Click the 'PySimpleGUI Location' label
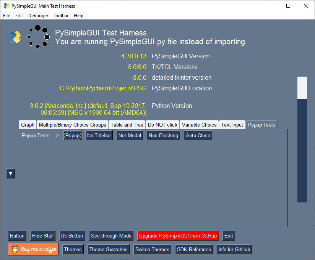The width and height of the screenshot is (315, 260). click(182, 88)
